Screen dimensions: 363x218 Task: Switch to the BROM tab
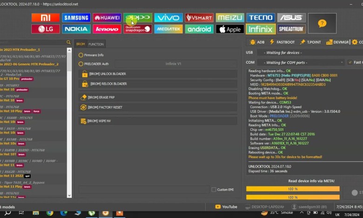[81, 44]
